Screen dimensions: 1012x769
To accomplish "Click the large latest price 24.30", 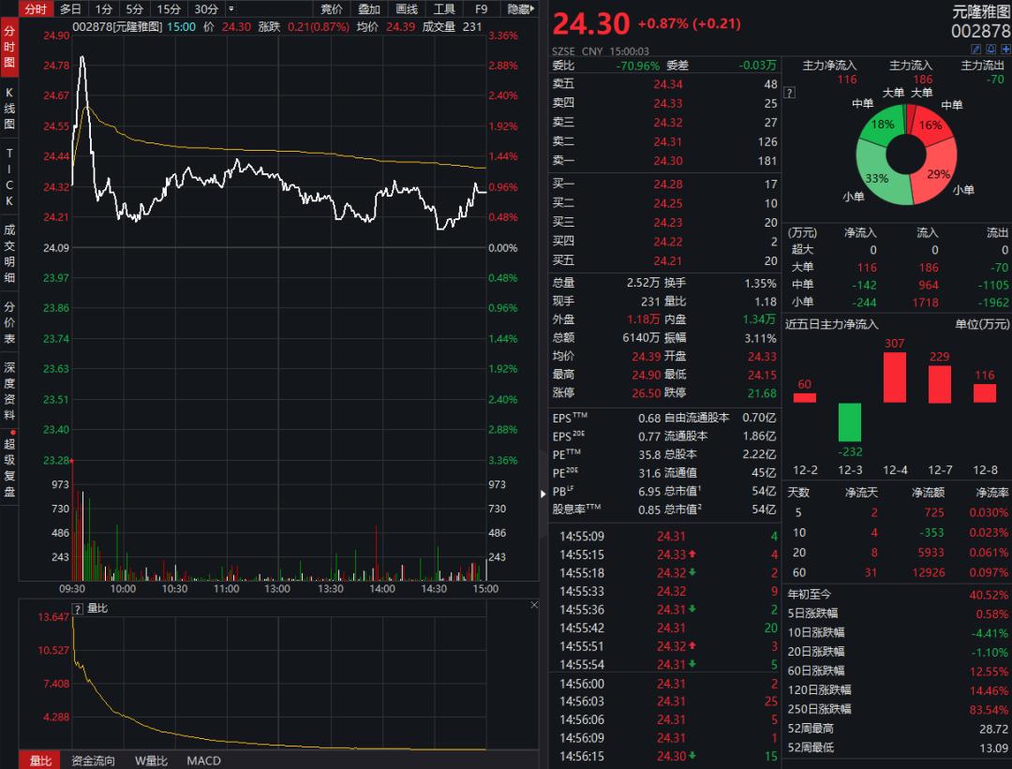I will click(590, 24).
